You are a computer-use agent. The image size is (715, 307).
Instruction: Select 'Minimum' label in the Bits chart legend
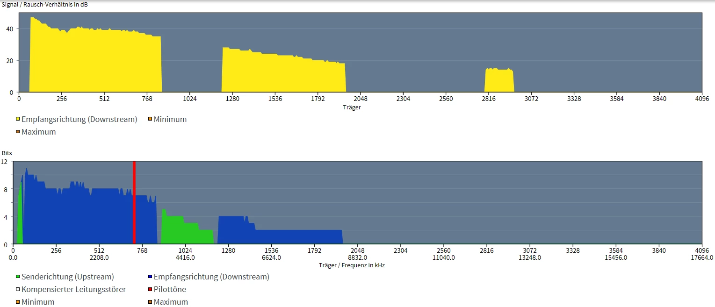pyautogui.click(x=38, y=302)
